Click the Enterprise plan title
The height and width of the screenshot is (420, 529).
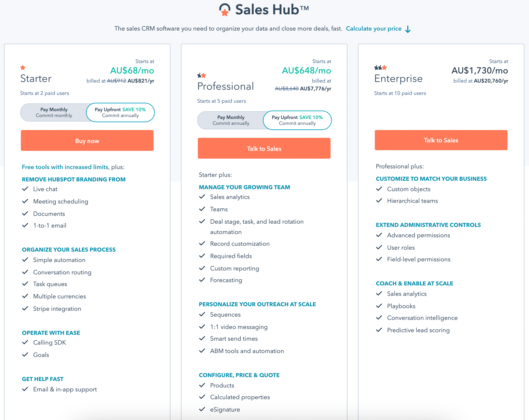(398, 79)
